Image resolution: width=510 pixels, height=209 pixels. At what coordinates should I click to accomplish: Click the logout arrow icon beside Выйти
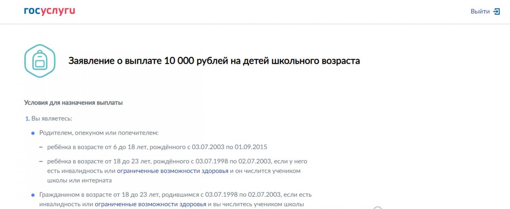(496, 11)
